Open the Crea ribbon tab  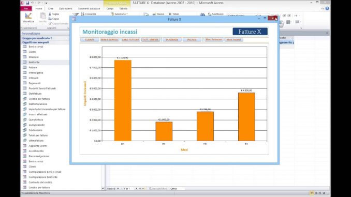[51, 8]
